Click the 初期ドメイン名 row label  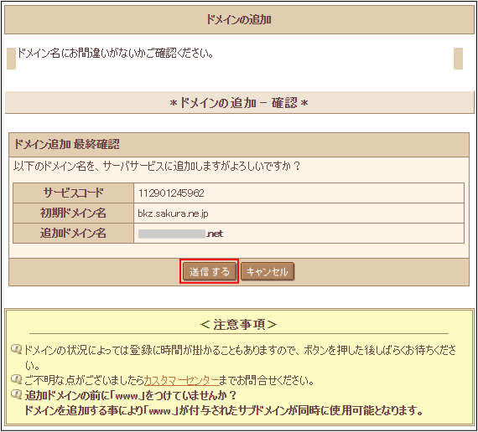click(x=74, y=213)
